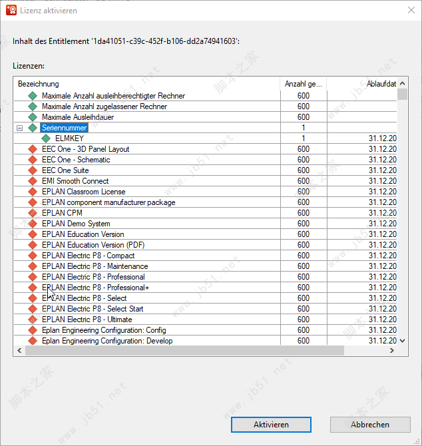Viewport: 422px width, 446px height.
Task: Click the vertical scrollbar thumb
Action: [403, 94]
